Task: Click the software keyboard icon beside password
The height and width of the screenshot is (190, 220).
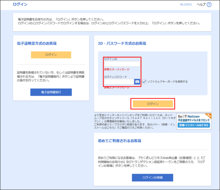Action: (137, 82)
